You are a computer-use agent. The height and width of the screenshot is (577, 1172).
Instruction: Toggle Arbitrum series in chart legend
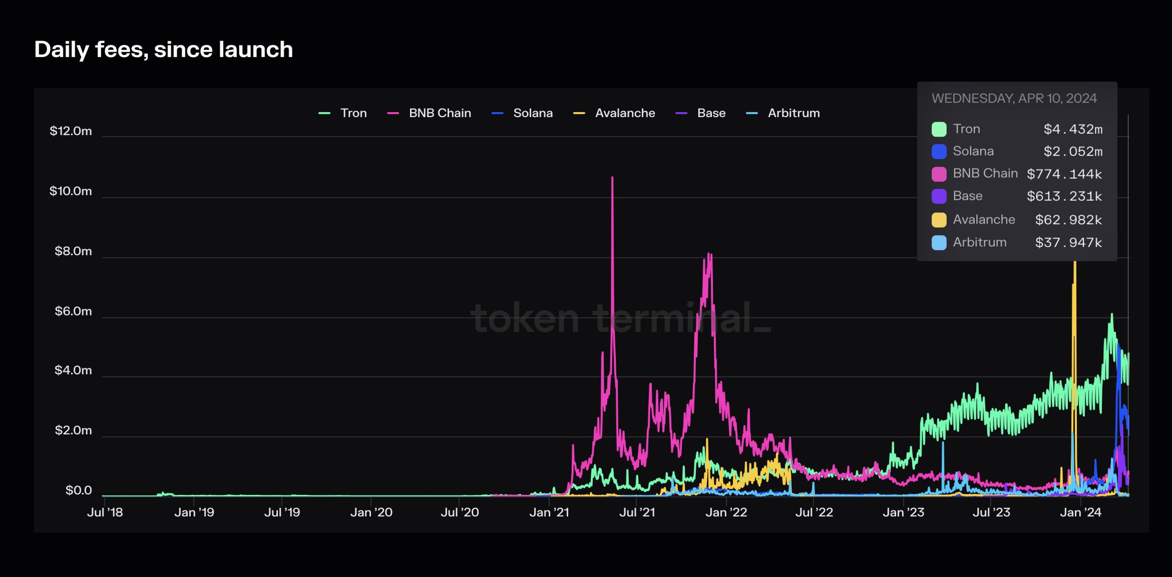pos(793,113)
